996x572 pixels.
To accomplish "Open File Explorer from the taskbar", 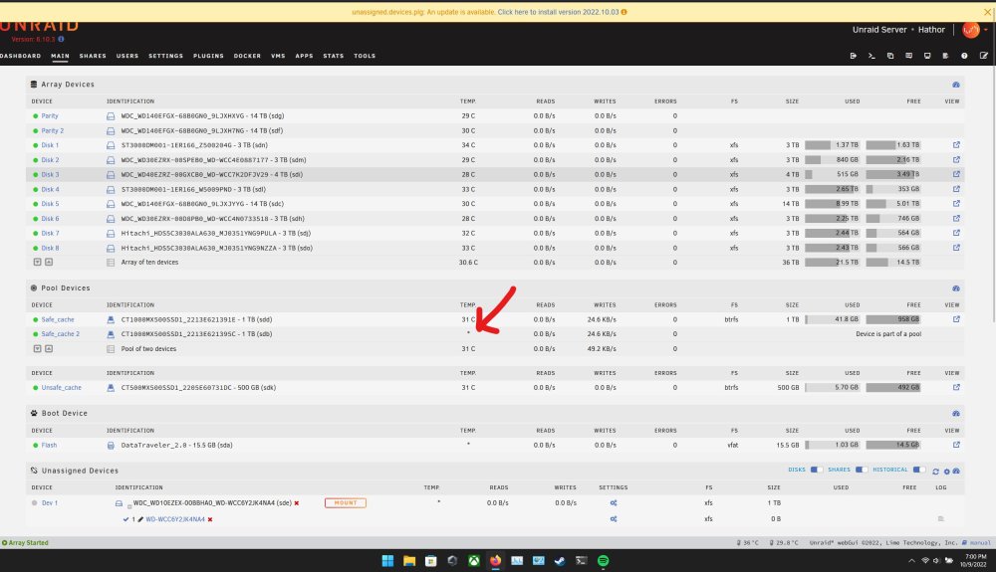I will (x=409, y=561).
